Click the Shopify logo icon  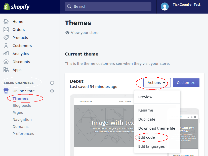coord(7,7)
